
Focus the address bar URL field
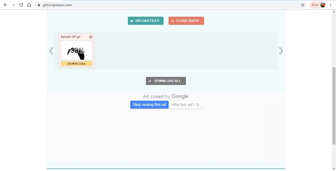[158, 5]
